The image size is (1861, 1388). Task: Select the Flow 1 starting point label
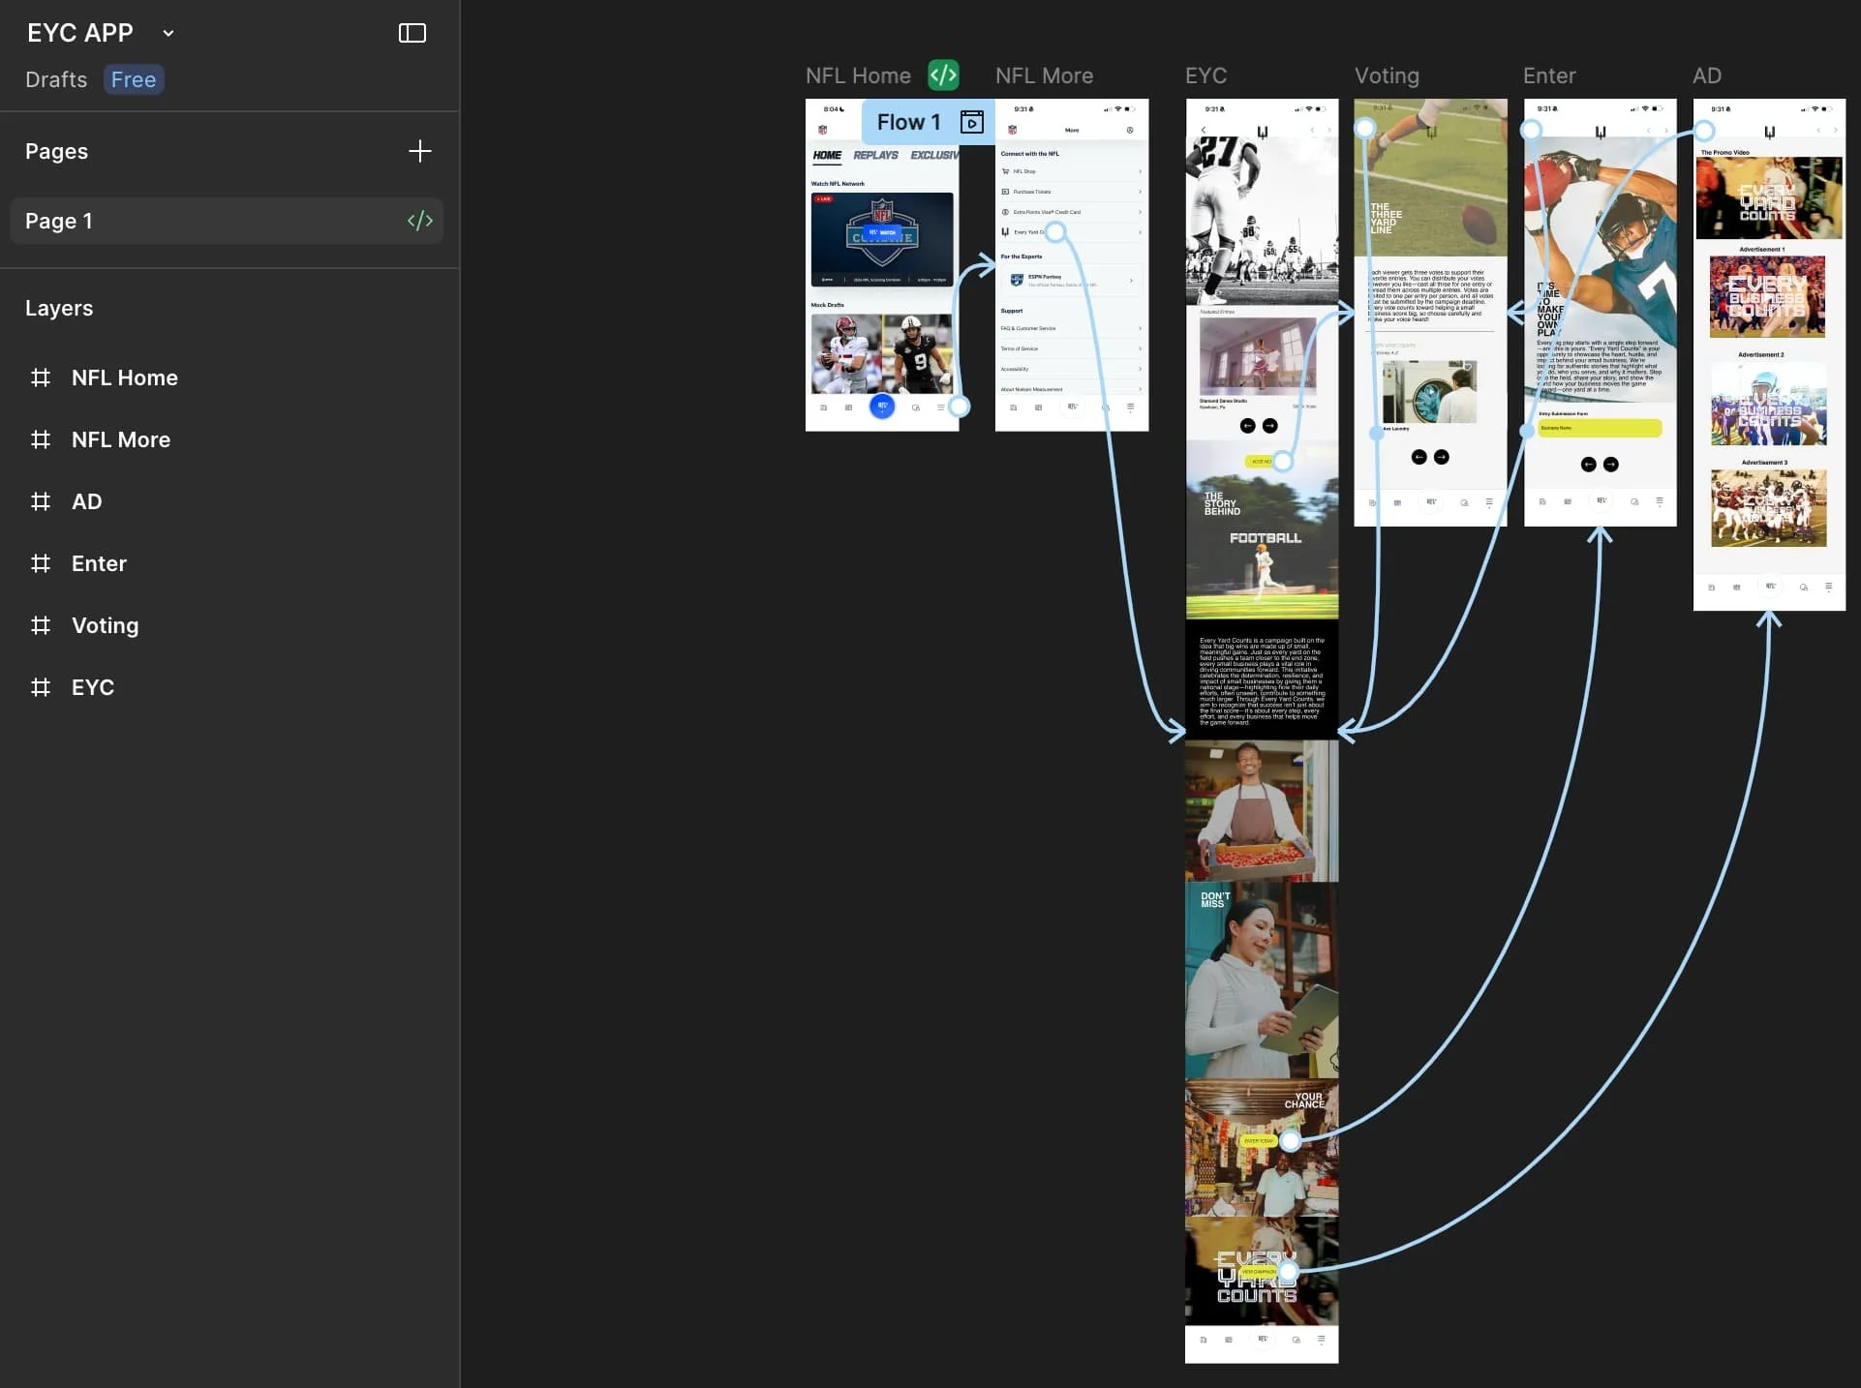pos(907,122)
